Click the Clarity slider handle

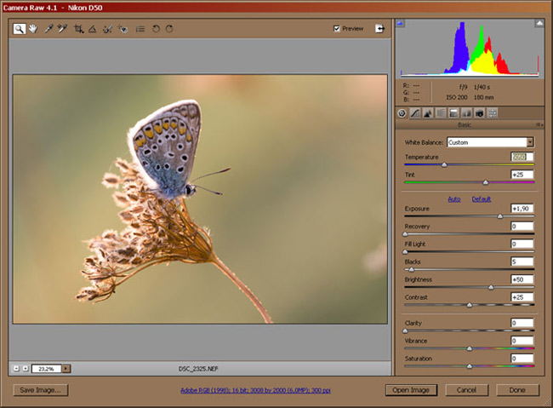[x=405, y=330]
